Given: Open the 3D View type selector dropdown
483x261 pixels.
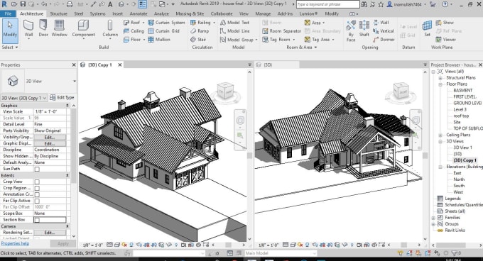Looking at the screenshot, I should [x=75, y=81].
